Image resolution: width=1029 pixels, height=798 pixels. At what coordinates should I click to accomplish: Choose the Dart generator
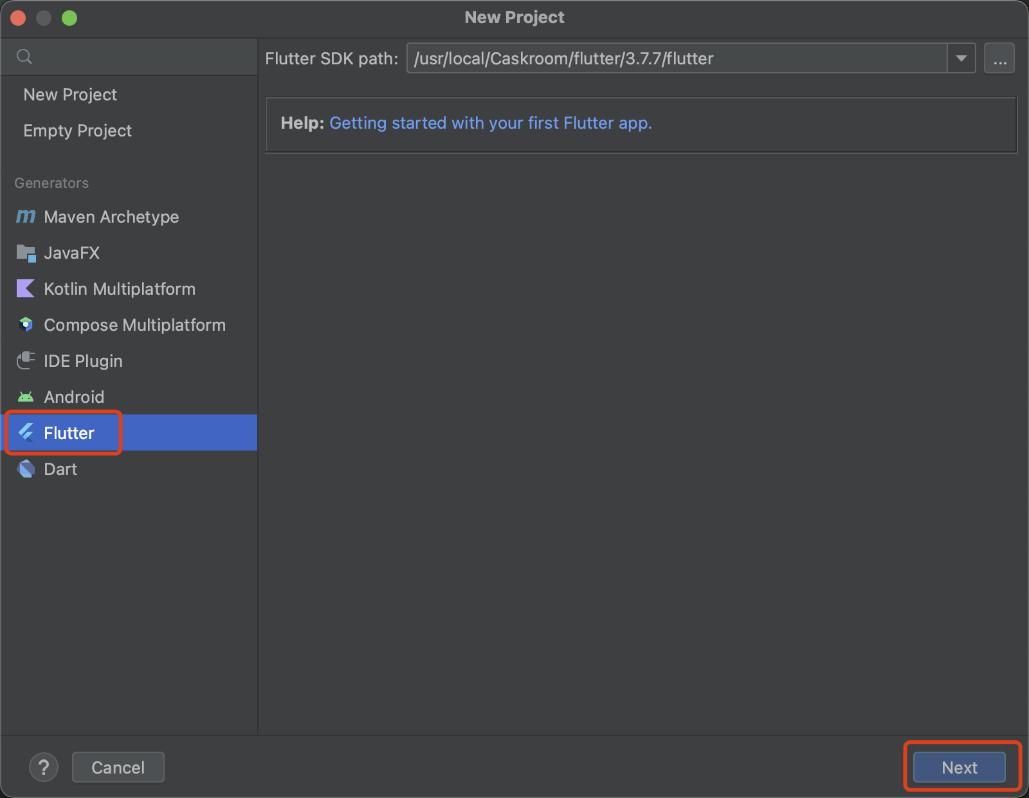pyautogui.click(x=129, y=469)
